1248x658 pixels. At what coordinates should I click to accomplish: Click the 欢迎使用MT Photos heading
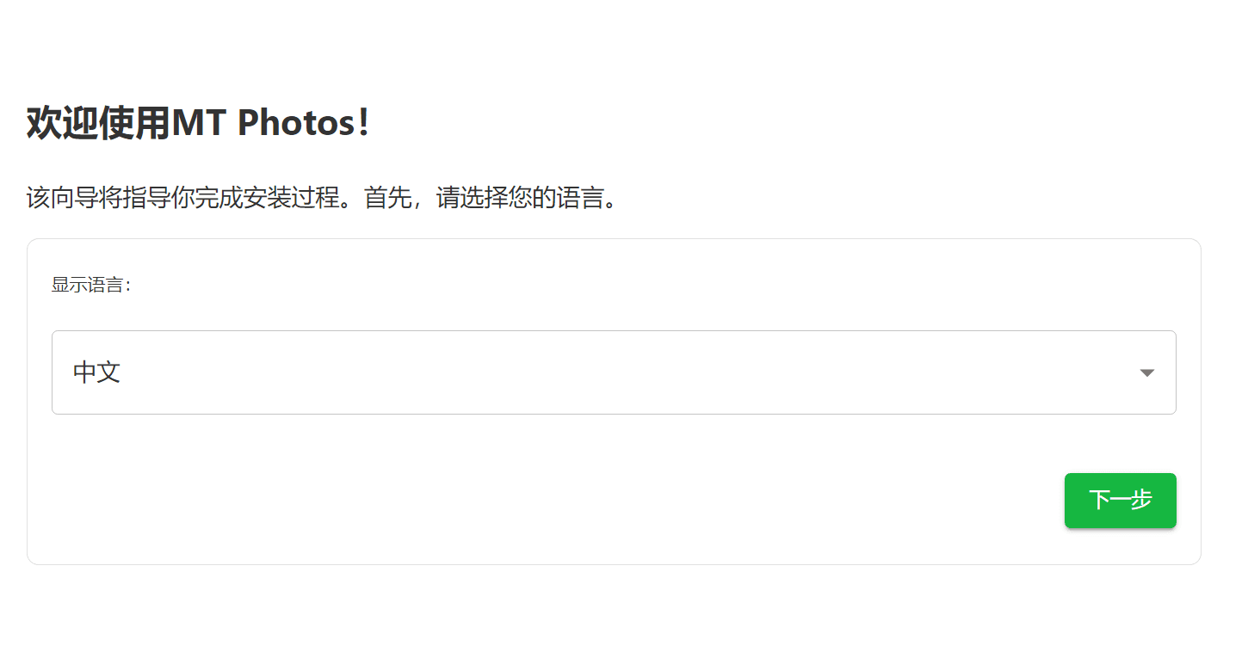point(199,123)
